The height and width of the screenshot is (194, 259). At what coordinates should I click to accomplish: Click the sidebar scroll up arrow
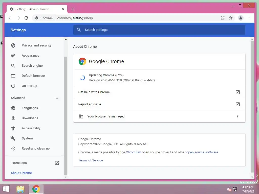pyautogui.click(x=66, y=39)
